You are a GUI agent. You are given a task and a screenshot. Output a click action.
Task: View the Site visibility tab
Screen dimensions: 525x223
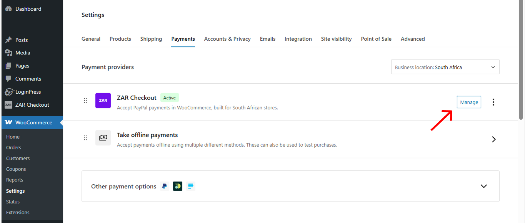[x=337, y=39]
